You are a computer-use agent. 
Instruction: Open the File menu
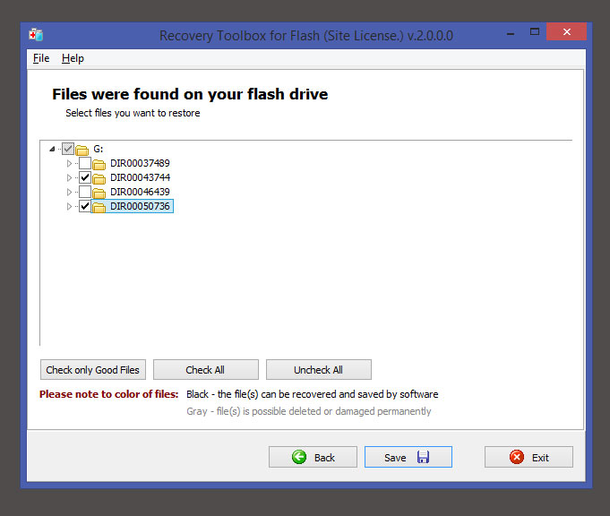(41, 58)
